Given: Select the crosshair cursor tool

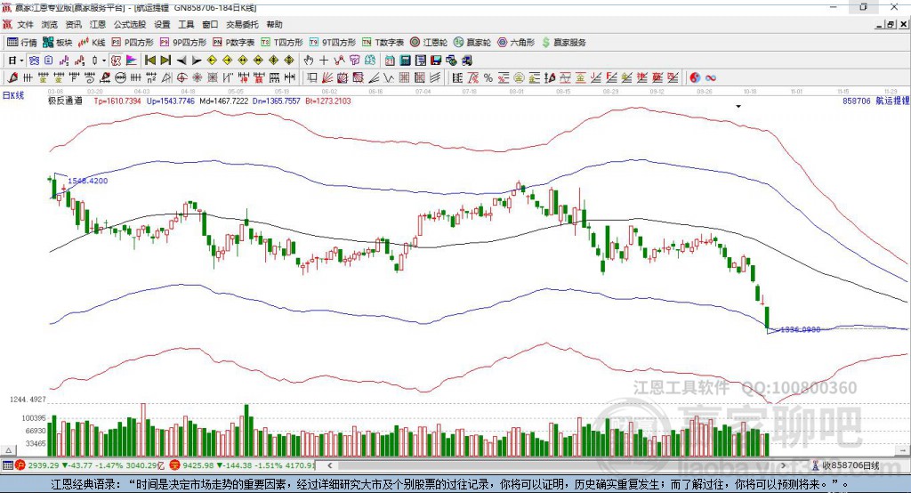Looking at the screenshot, I should click(x=324, y=61).
